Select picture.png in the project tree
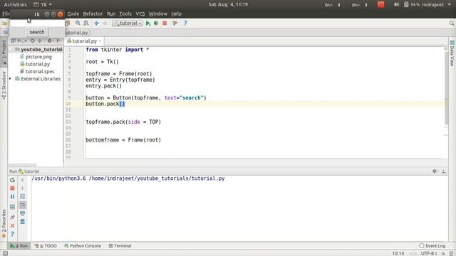This screenshot has height=256, width=456. (38, 57)
